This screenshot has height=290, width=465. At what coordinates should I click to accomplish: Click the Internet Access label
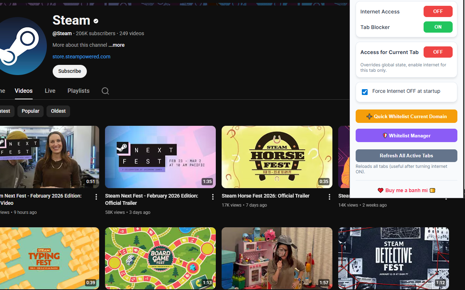tap(380, 12)
